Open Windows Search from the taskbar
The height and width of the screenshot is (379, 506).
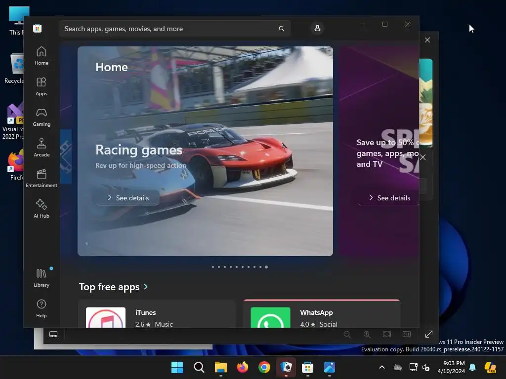click(199, 367)
